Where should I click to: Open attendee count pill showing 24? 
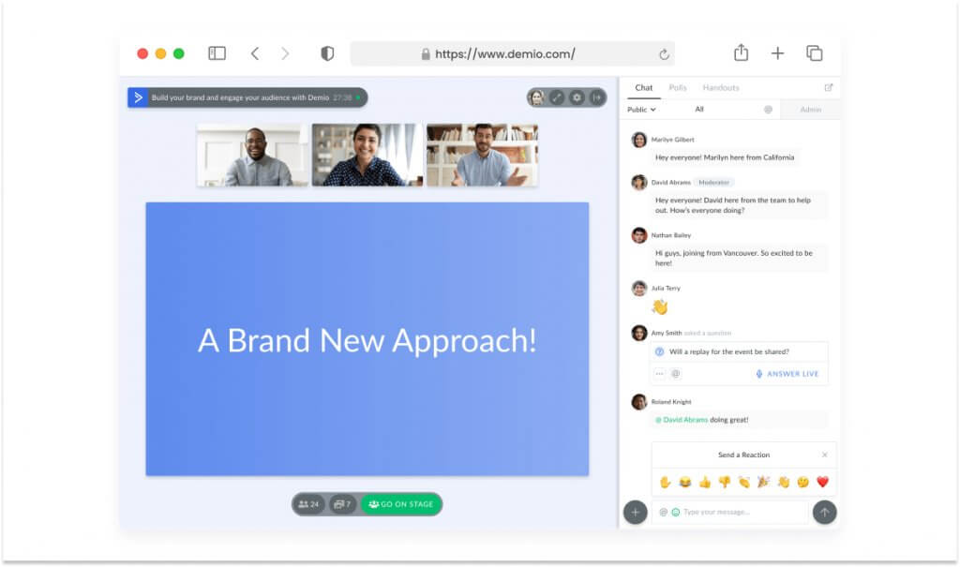tap(308, 504)
